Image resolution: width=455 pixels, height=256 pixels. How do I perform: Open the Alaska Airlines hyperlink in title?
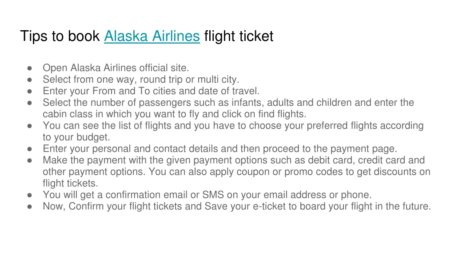(152, 36)
